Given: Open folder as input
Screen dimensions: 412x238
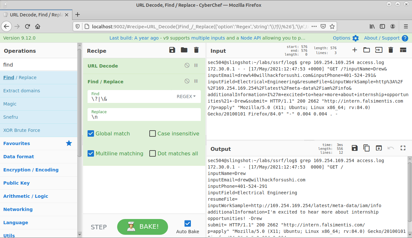Looking at the screenshot, I should (x=367, y=50).
